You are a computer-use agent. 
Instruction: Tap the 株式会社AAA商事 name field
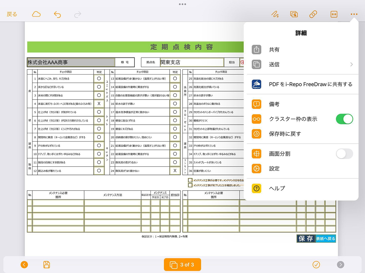coord(71,62)
